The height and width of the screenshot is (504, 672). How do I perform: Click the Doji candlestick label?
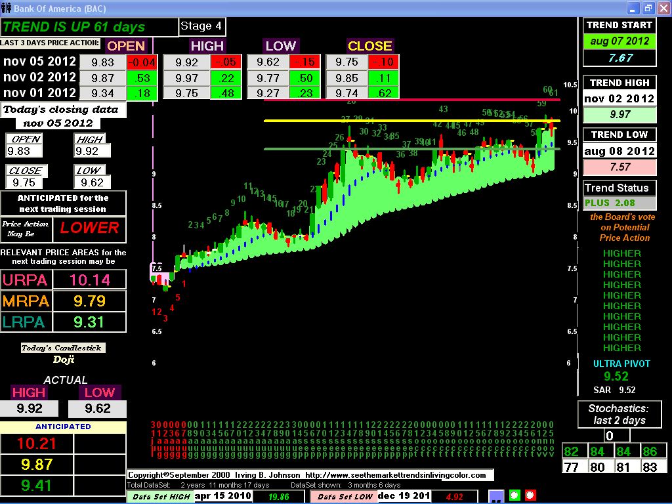[x=63, y=359]
